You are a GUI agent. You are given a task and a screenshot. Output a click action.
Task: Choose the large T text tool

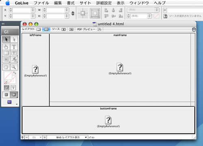[14, 47]
